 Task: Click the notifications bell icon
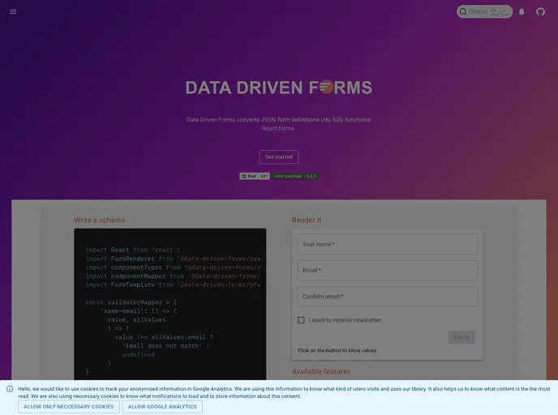(522, 11)
